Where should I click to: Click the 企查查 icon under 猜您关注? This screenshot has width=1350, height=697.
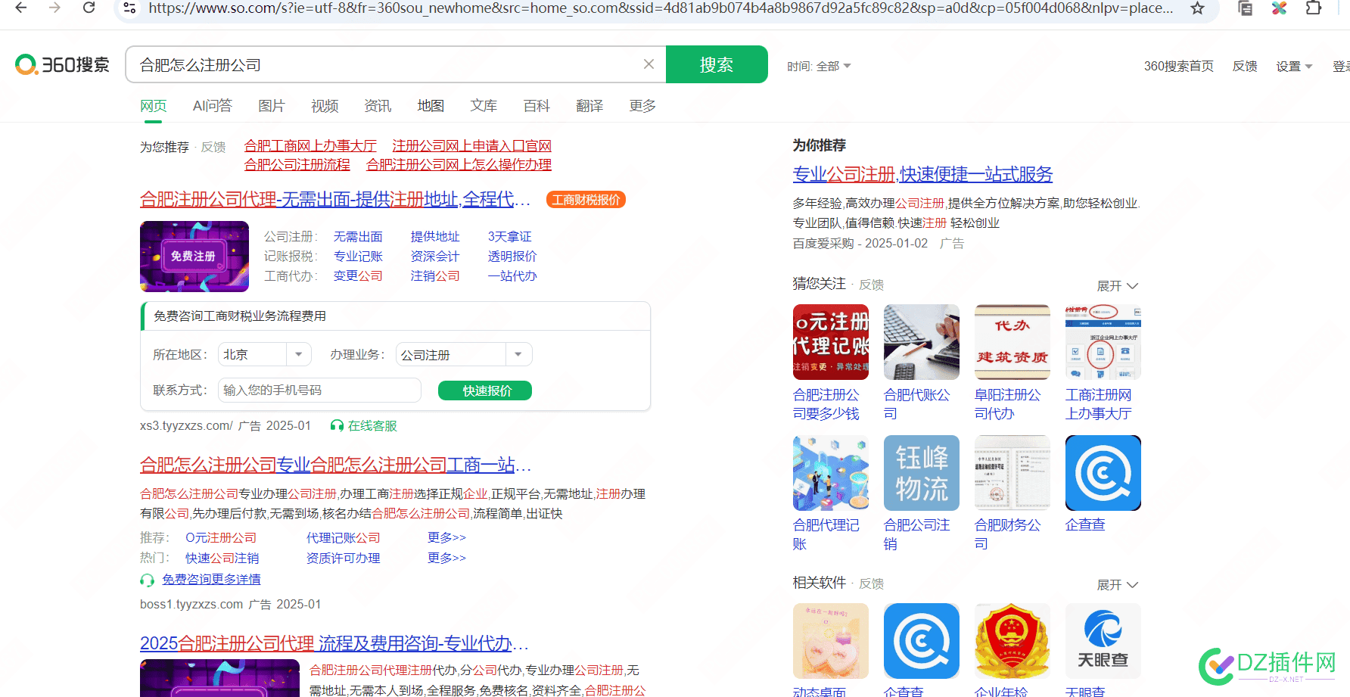pos(1103,473)
